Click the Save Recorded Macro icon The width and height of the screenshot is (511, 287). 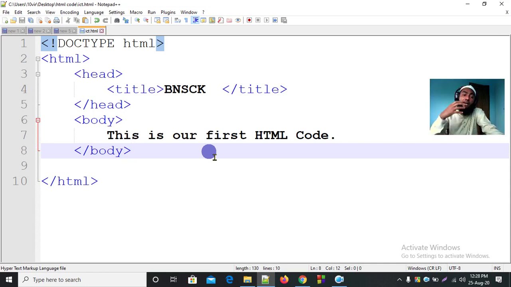tap(284, 20)
